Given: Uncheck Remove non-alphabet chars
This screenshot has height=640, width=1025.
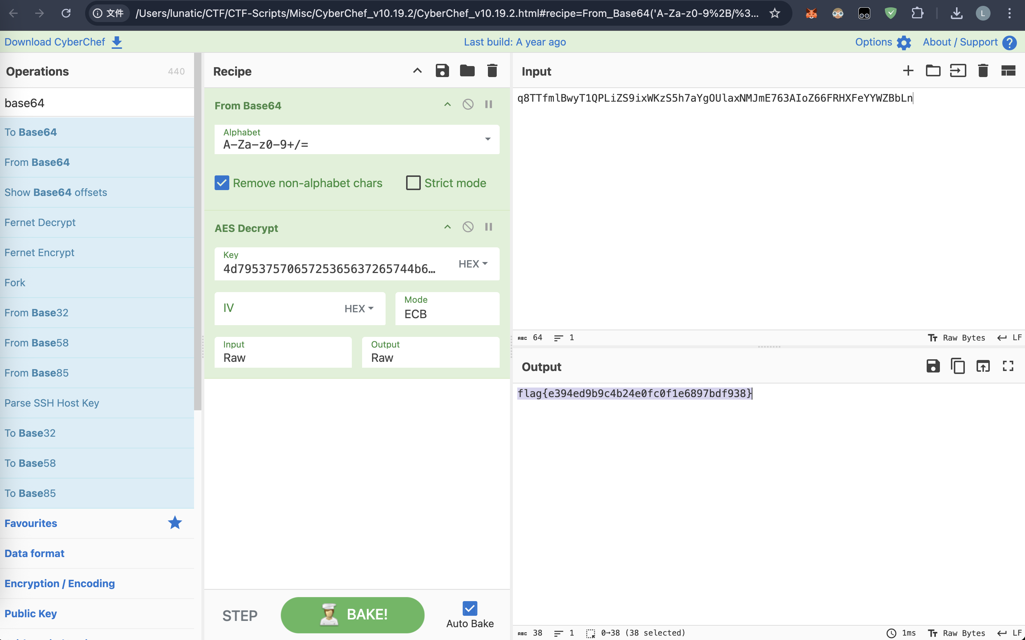Looking at the screenshot, I should tap(222, 183).
